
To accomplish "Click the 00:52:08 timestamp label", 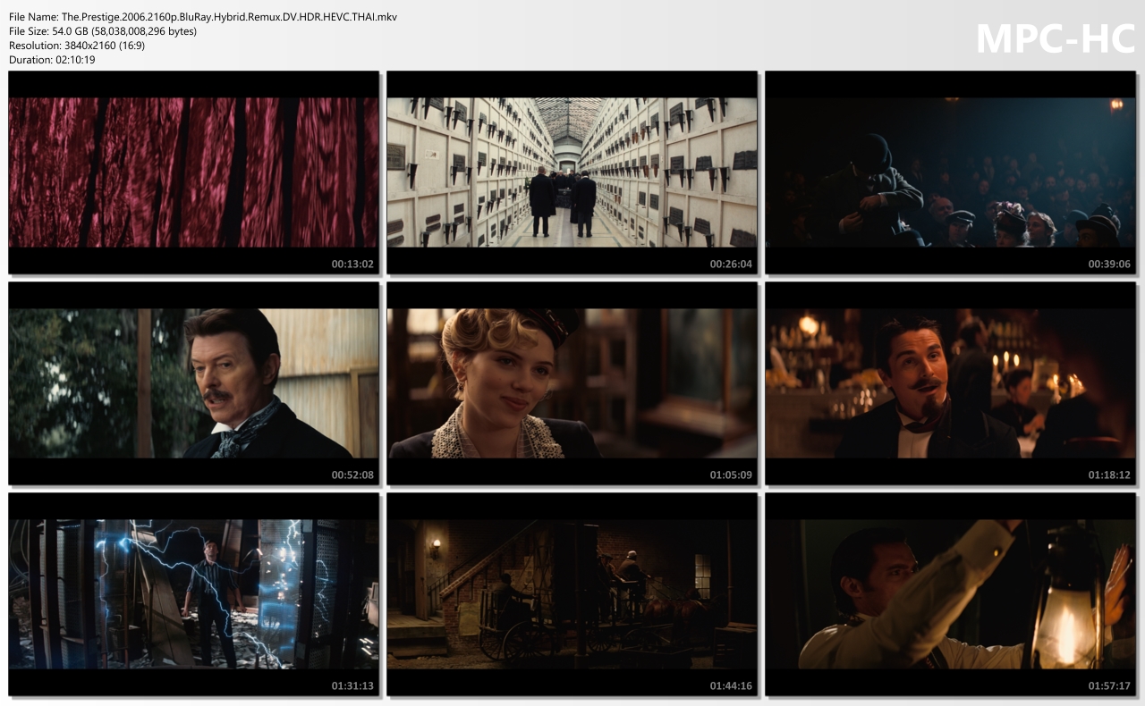I will (x=352, y=475).
